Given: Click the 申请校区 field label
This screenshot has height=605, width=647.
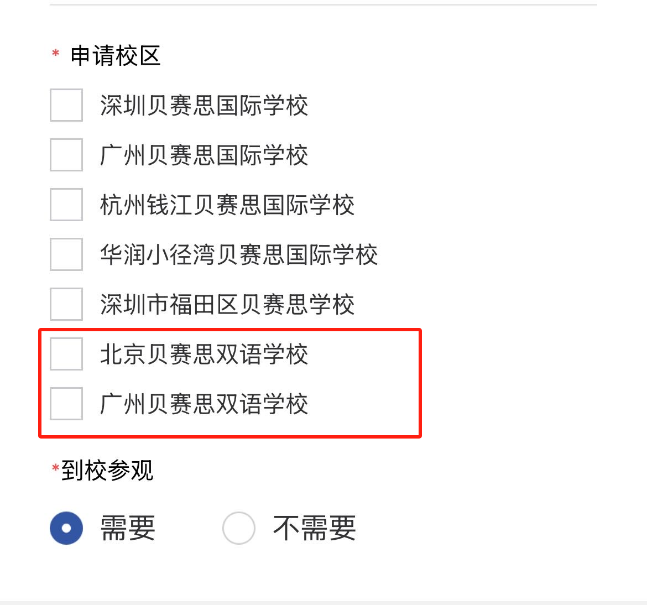Looking at the screenshot, I should (115, 55).
